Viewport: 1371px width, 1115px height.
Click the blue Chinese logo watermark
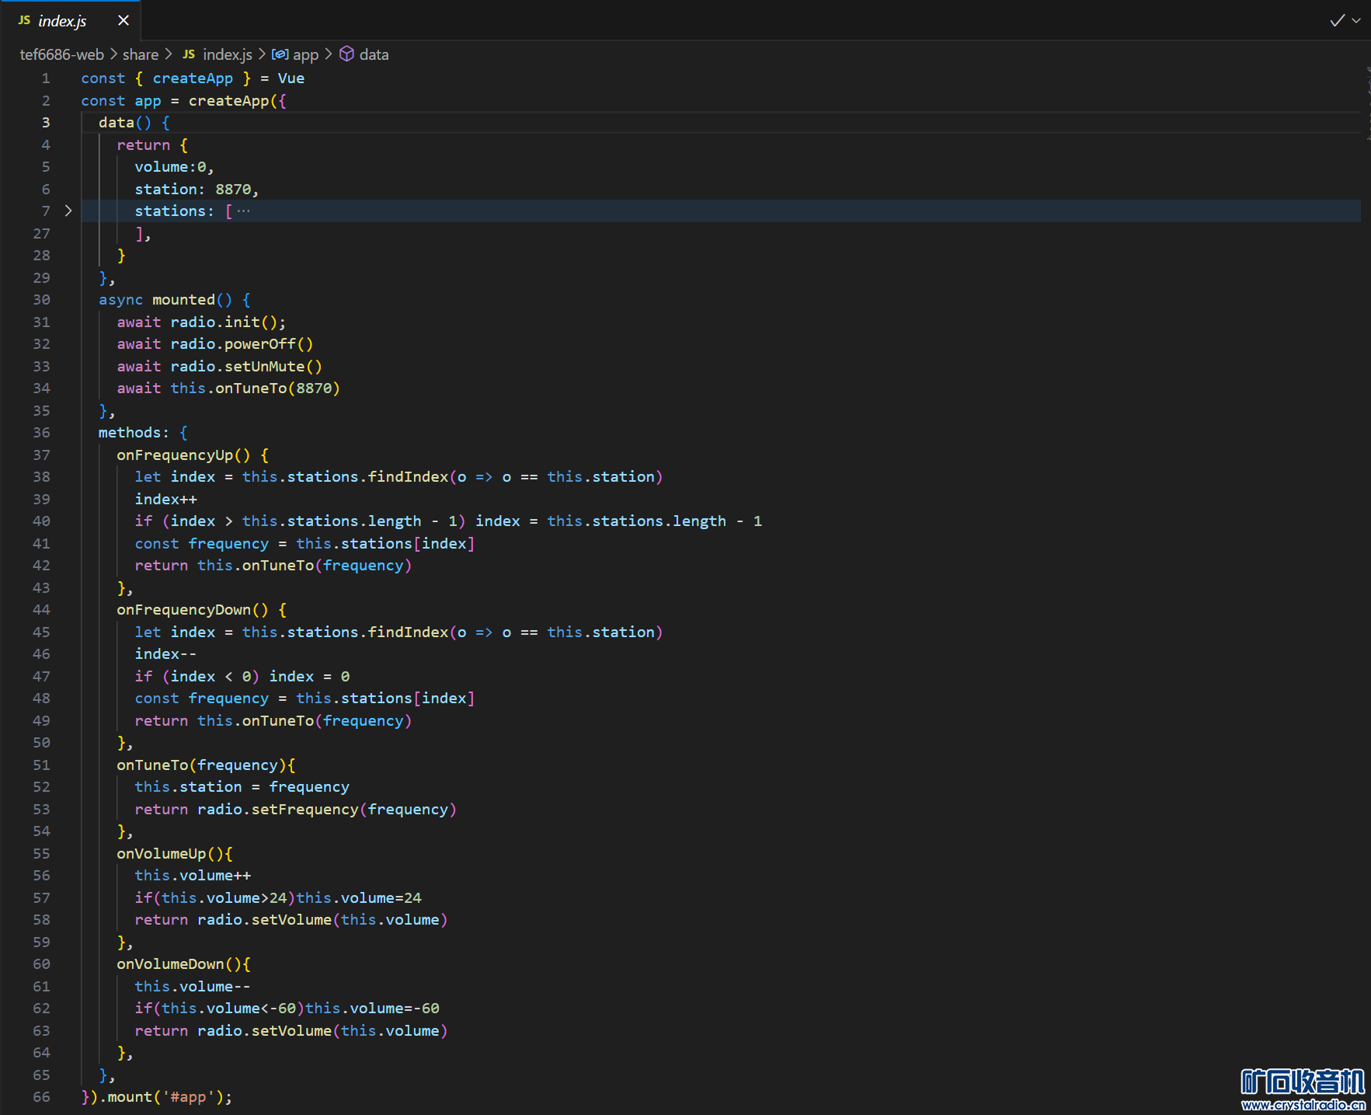click(x=1303, y=1082)
